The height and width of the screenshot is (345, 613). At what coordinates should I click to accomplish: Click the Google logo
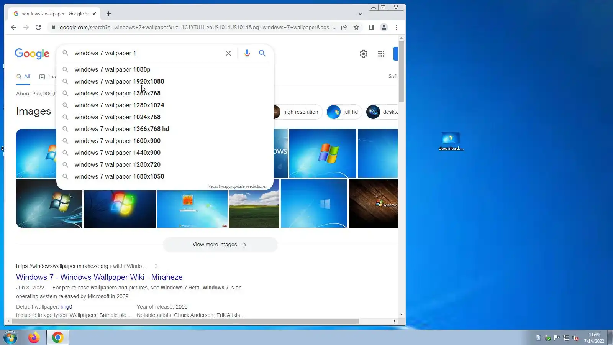32,54
